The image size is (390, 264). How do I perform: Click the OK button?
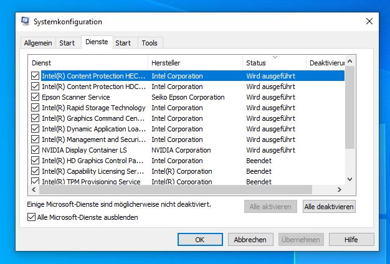200,239
